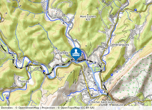Click the Rocher Saint-Julien label
The image size is (152, 110).
103,102
